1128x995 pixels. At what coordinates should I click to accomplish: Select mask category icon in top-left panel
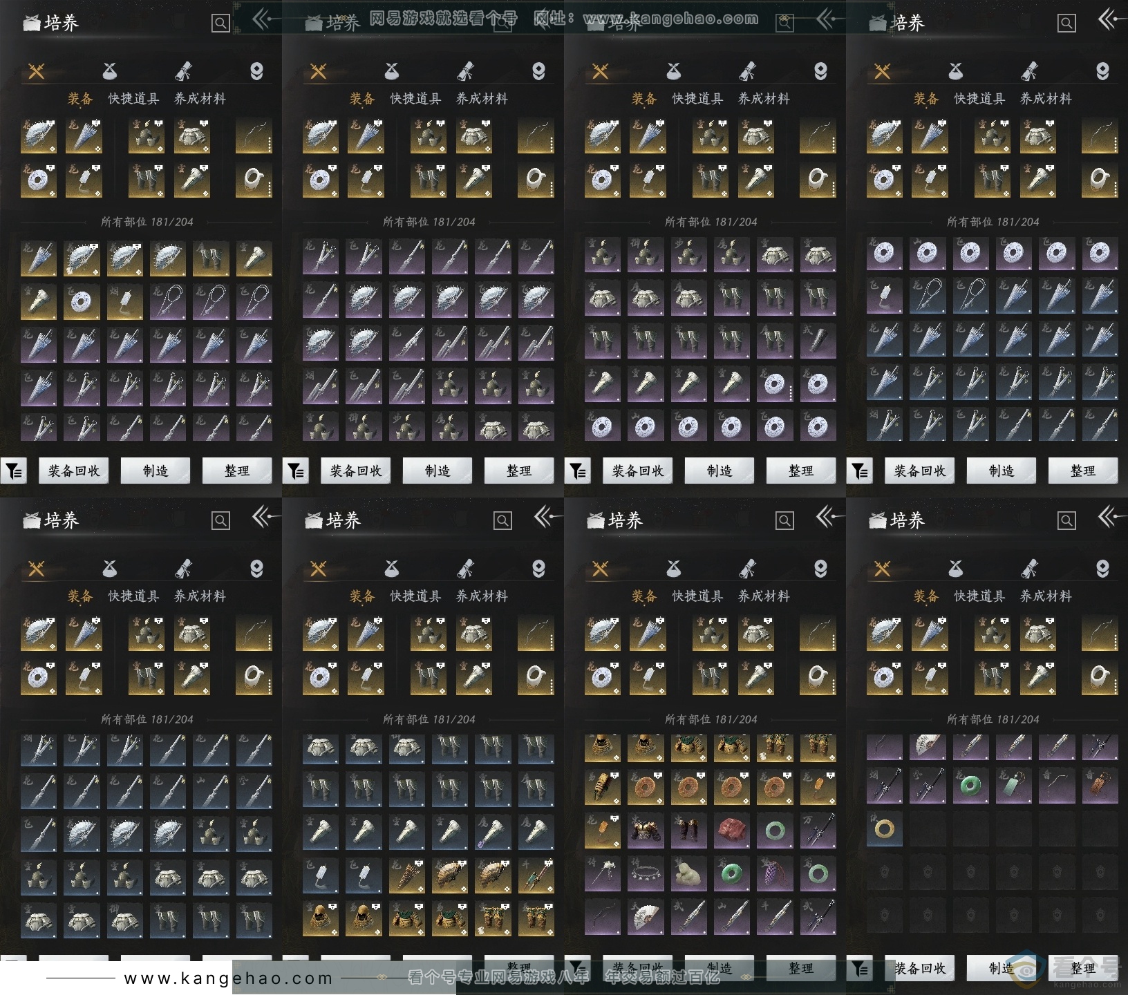(x=256, y=71)
